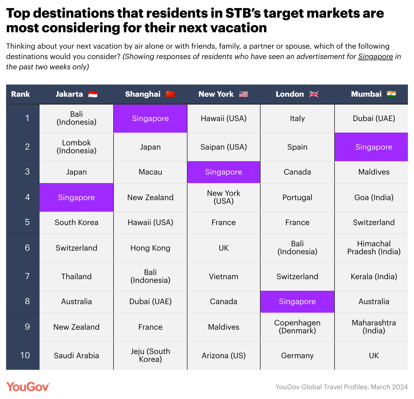The height and width of the screenshot is (399, 414).
Task: Click the YouGov logo
Action: tap(28, 387)
